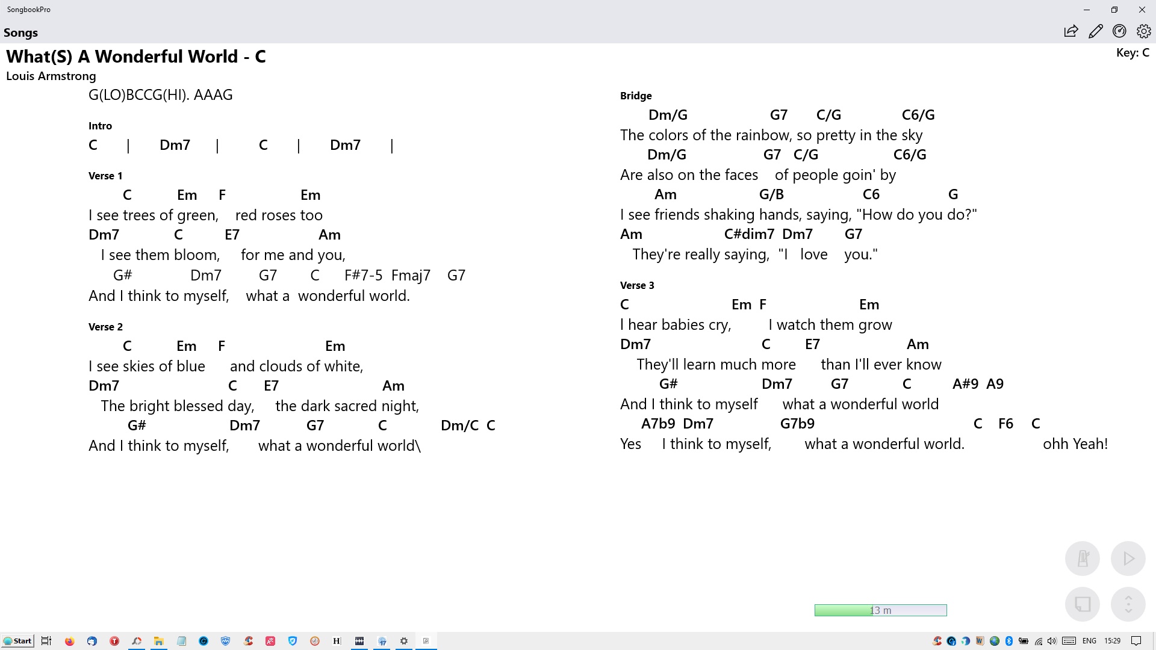Switch to the SongbookPro taskbar button
The image size is (1156, 650).
(426, 641)
